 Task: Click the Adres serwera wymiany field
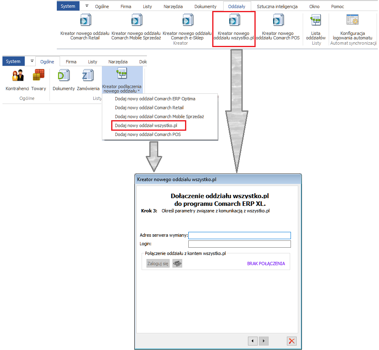pyautogui.click(x=239, y=235)
